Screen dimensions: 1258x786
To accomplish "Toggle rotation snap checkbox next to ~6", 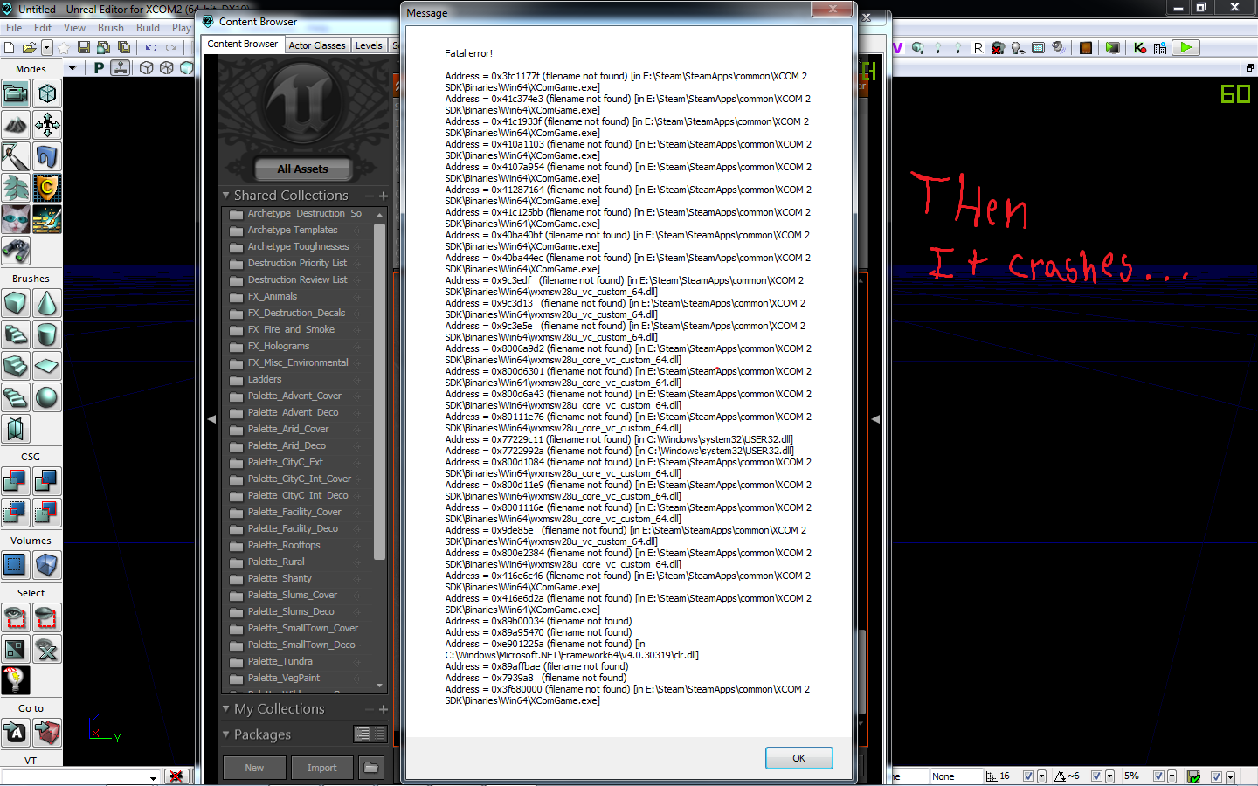I will (1096, 776).
